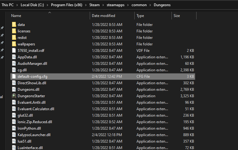
Task: Navigate to common in breadcrumb path
Action: (139, 5)
